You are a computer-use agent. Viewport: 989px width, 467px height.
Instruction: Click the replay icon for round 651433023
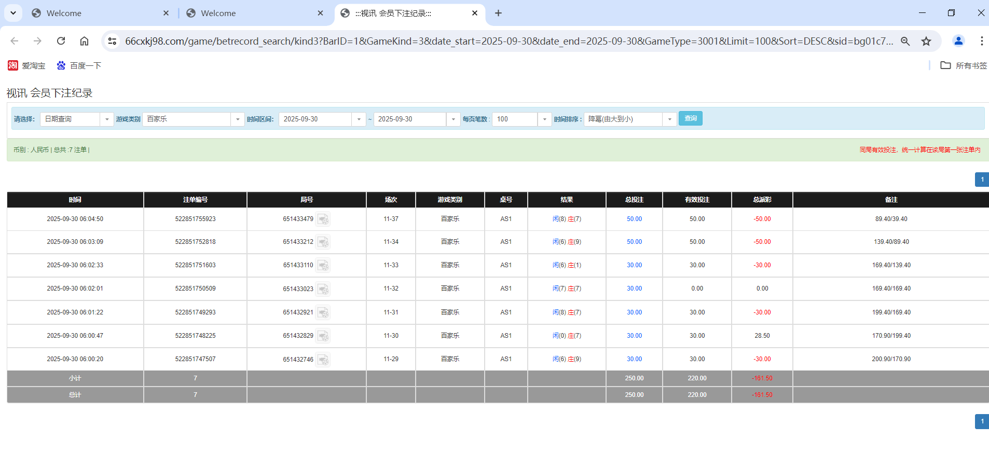tap(323, 289)
